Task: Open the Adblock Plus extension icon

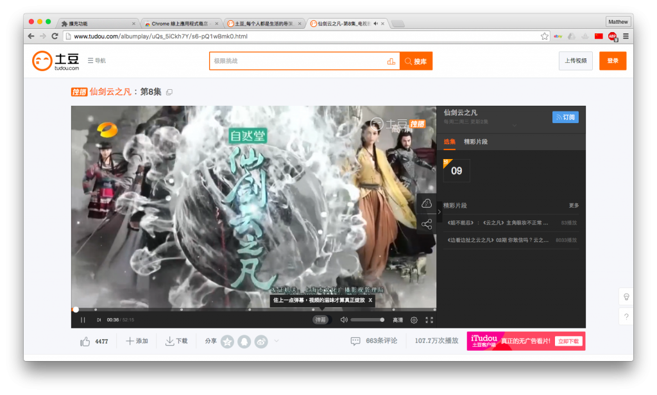Action: click(613, 37)
